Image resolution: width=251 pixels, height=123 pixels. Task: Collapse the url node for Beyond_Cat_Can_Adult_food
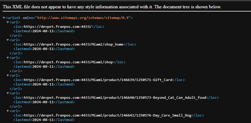click(x=8, y=93)
